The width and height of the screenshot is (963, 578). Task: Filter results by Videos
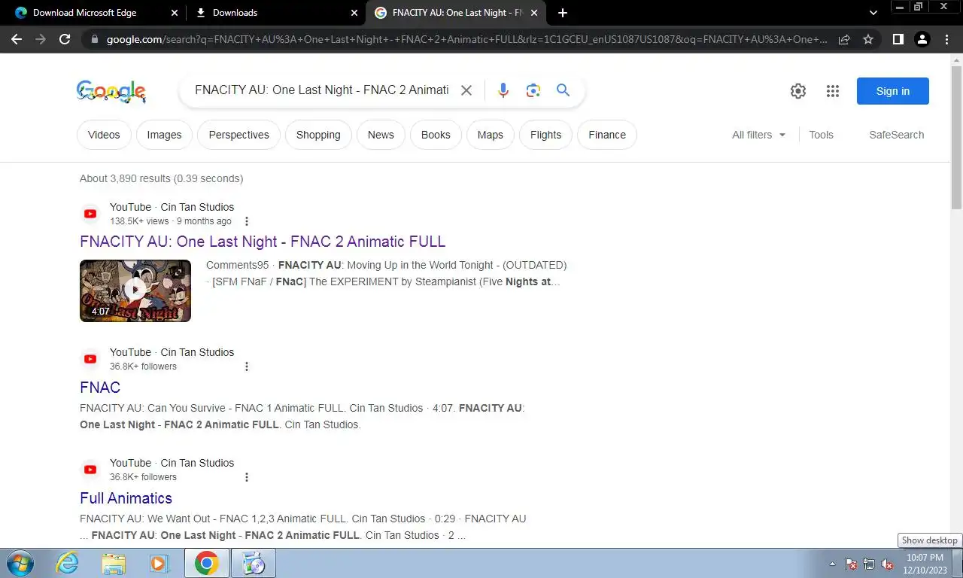point(104,135)
